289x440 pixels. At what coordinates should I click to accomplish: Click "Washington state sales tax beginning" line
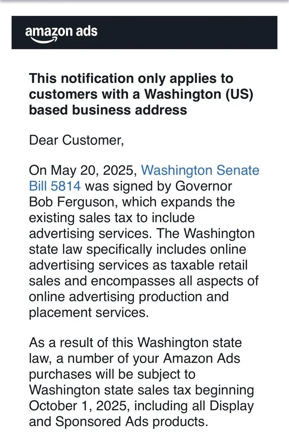click(141, 390)
